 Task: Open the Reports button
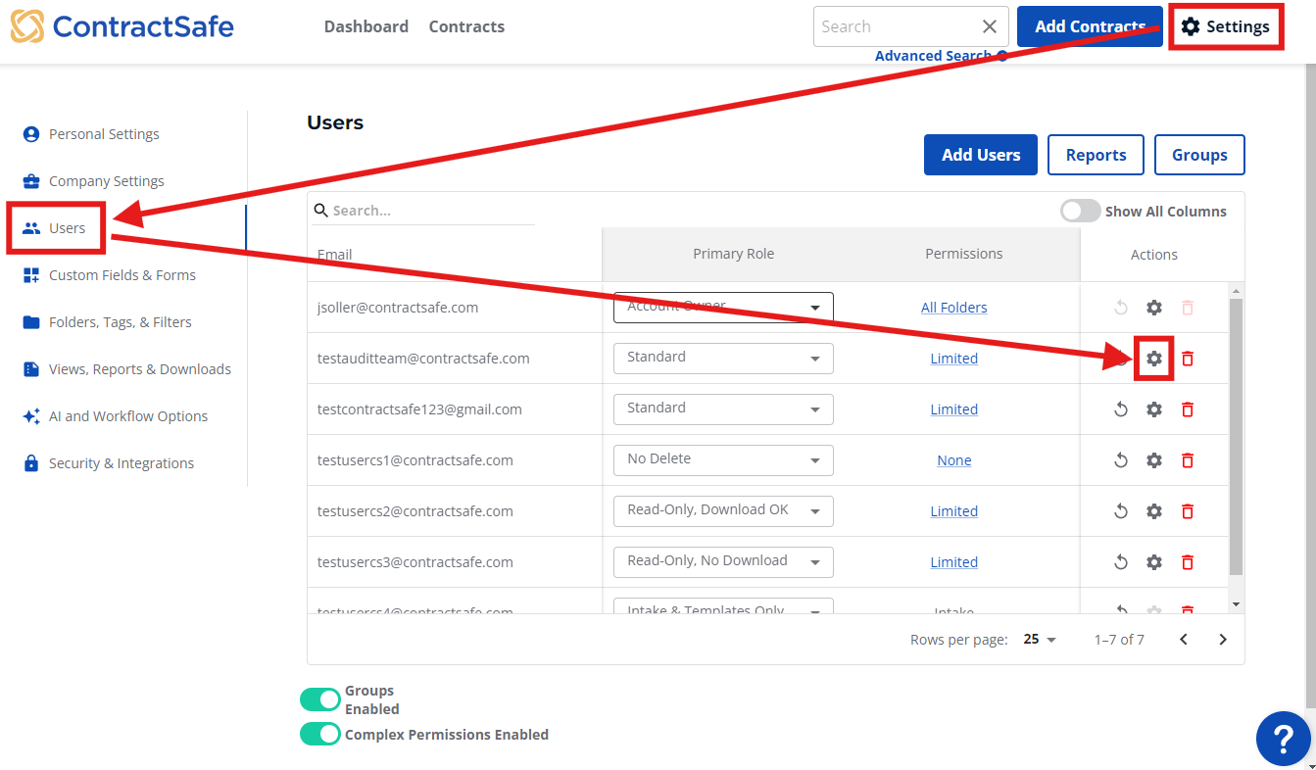tap(1096, 155)
